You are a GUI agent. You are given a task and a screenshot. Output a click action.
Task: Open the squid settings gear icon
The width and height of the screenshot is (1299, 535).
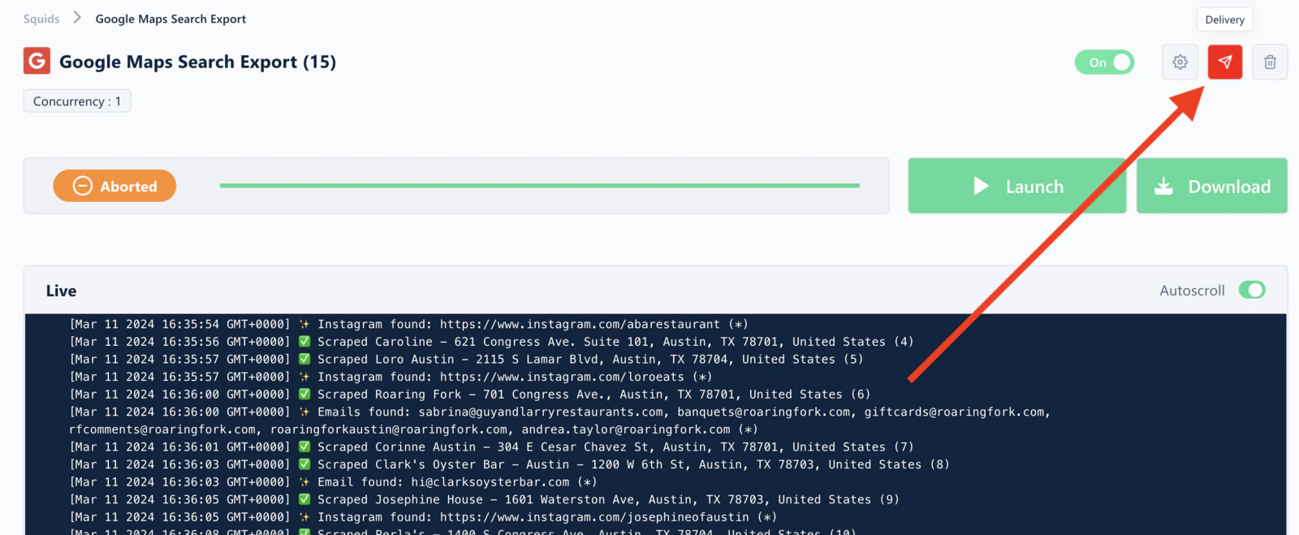coord(1180,62)
